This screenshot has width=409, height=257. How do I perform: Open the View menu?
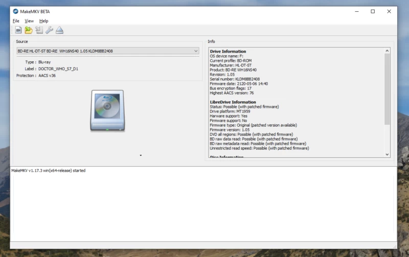pos(29,21)
